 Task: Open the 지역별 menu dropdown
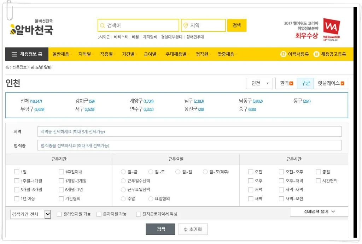[86, 54]
